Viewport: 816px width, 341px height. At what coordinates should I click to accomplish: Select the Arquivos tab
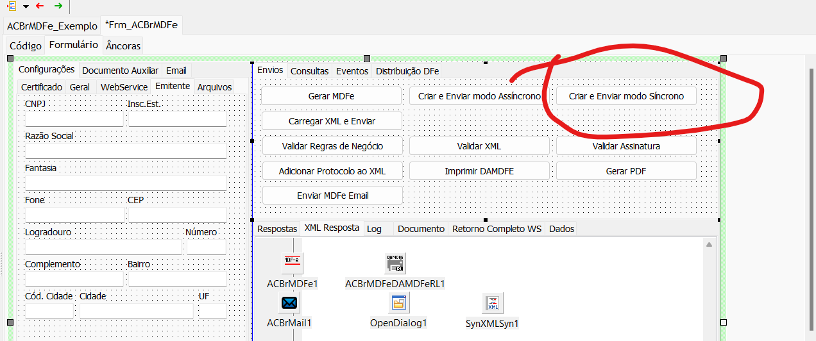[x=214, y=87]
